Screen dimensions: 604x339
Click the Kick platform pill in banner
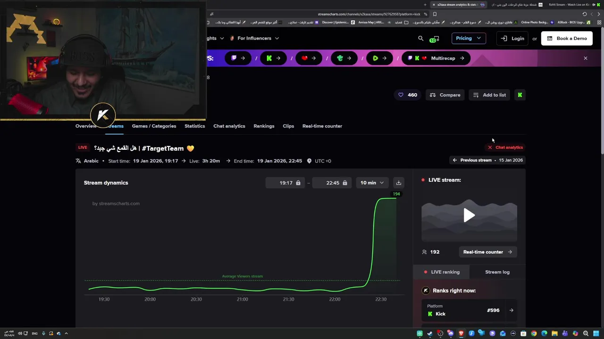[x=273, y=58]
